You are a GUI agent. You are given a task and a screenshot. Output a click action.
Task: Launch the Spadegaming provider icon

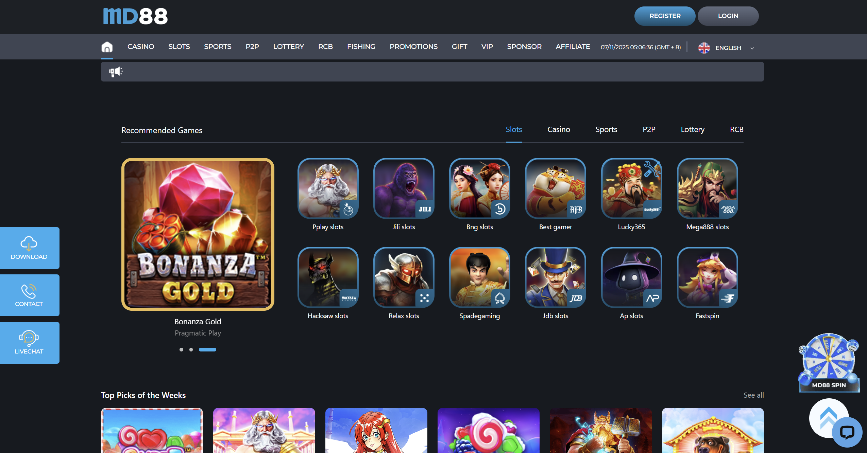[479, 277]
